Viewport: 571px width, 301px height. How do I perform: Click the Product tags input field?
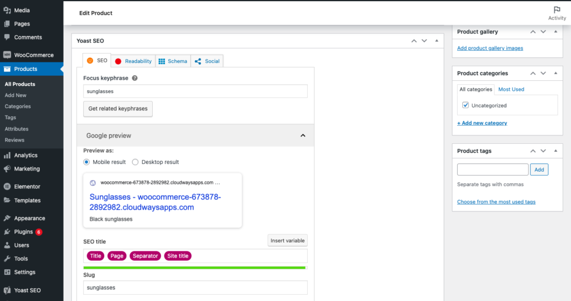493,169
